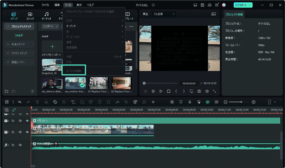This screenshot has height=168, width=285.
Task: Open the インポート dropdown
Action: pos(50,26)
